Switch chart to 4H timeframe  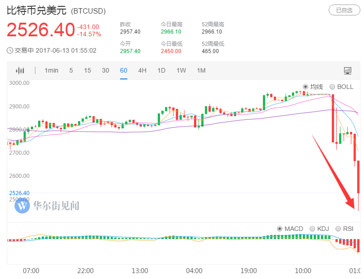click(142, 70)
